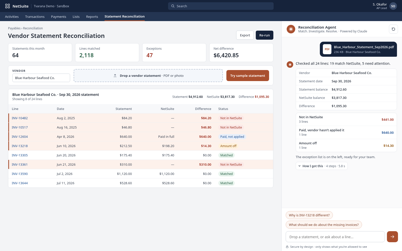Click the Reconciliation Agent logo icon
Screen dimensions: 402x251
(x=291, y=29)
